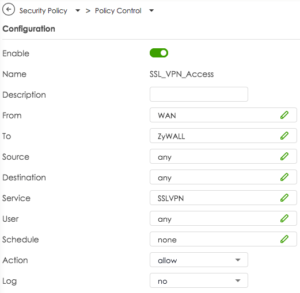
Task: Expand Security Policy breadcrumb arrow
Action: click(x=78, y=10)
